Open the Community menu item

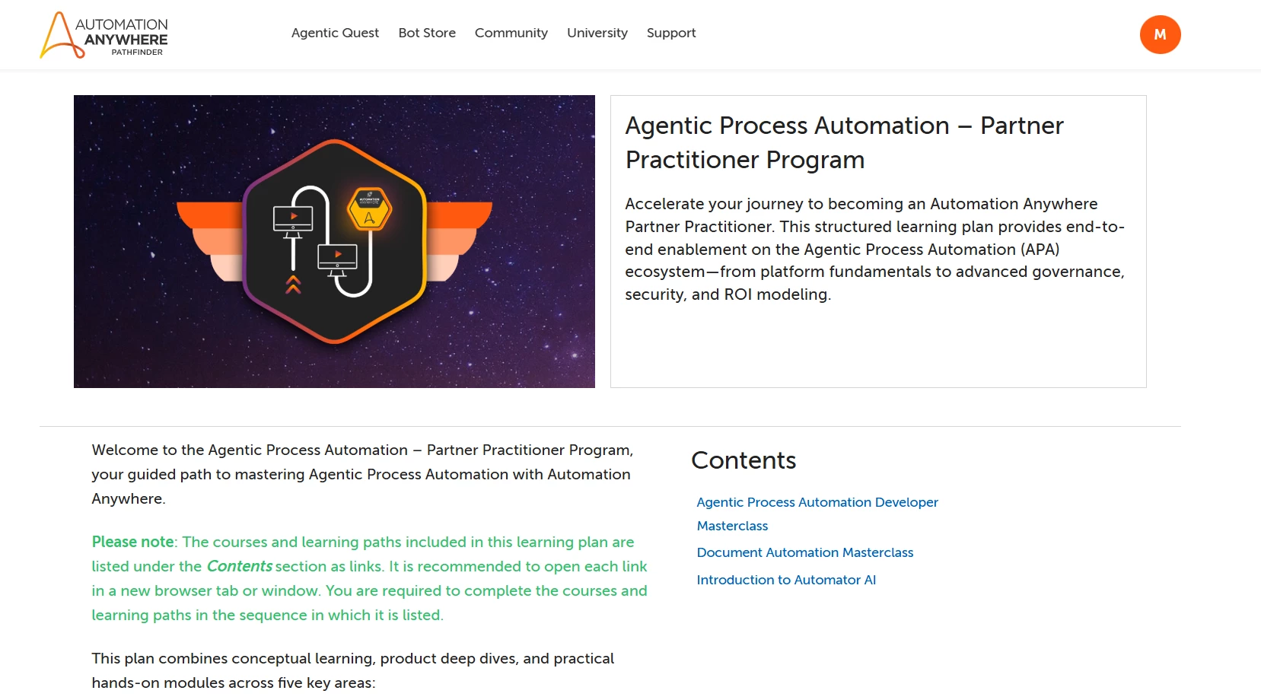point(511,33)
